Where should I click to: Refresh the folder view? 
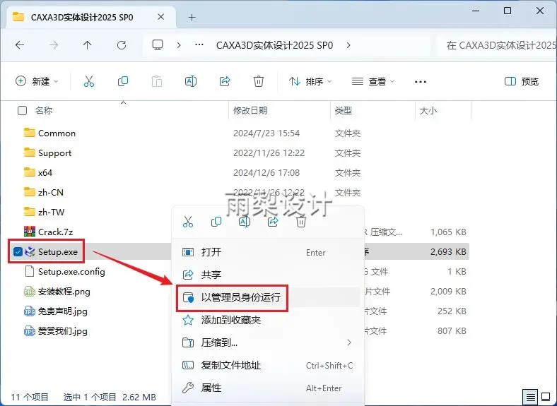pos(122,45)
